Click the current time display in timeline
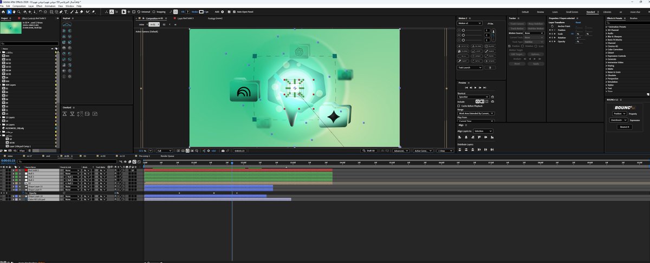 point(8,161)
